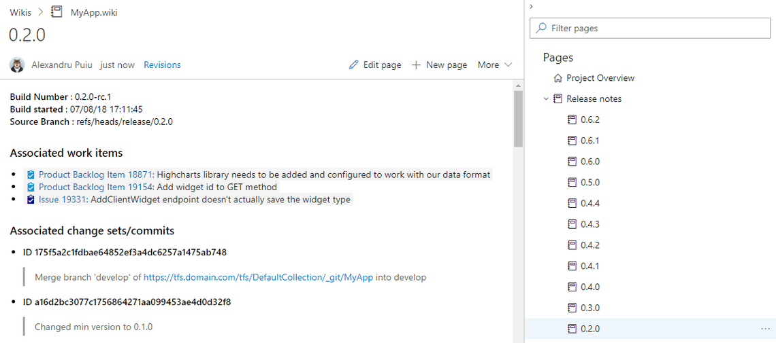The width and height of the screenshot is (776, 343).
Task: Open Product Backlog Item 18871 link
Action: 97,175
